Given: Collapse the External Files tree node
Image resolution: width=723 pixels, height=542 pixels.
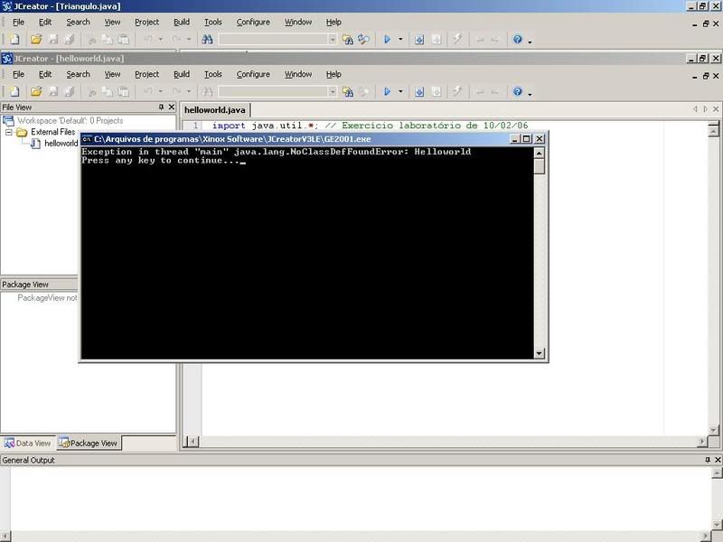Looking at the screenshot, I should (9, 132).
